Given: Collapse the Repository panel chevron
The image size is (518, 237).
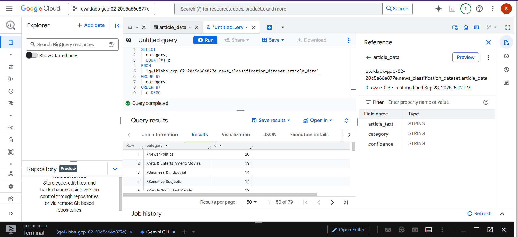Looking at the screenshot, I should coord(115,169).
